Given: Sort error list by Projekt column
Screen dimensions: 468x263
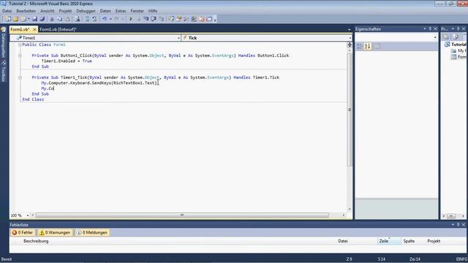Looking at the screenshot, I should (x=434, y=241).
